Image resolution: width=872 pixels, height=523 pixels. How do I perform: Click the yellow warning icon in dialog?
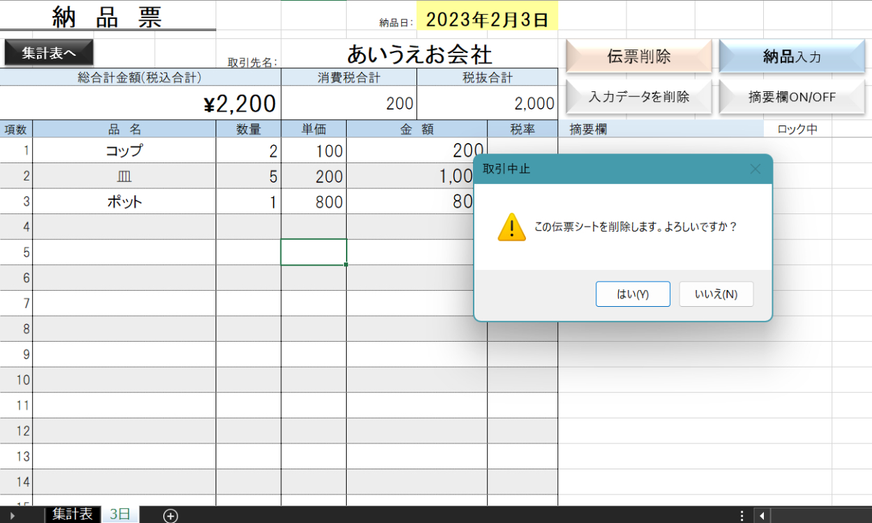511,227
